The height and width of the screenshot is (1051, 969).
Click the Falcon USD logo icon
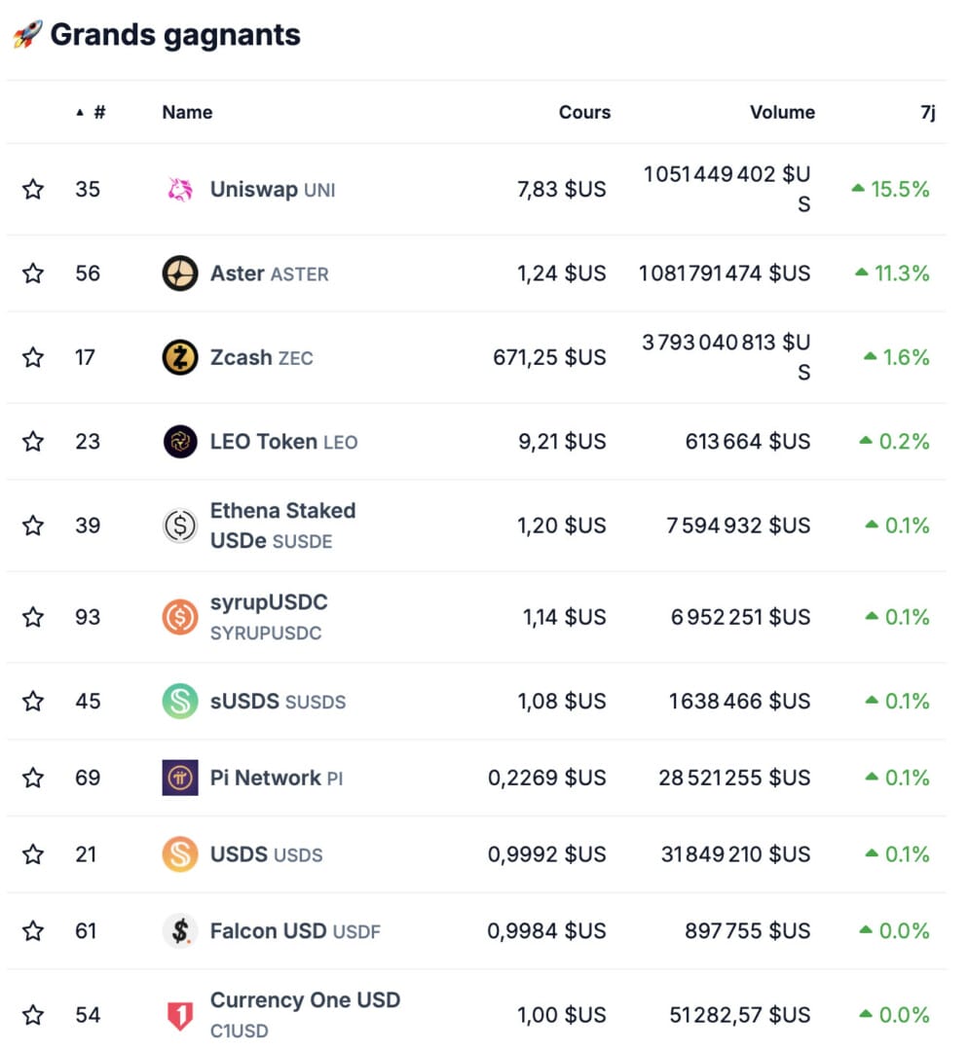point(180,931)
